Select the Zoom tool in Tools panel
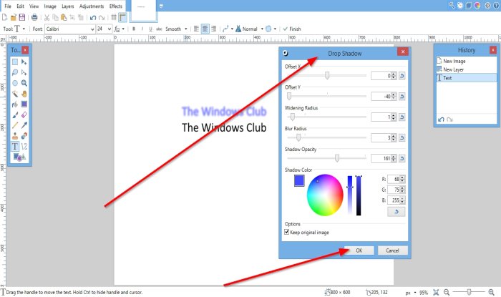Image resolution: width=501 pixels, height=297 pixels. 24,83
